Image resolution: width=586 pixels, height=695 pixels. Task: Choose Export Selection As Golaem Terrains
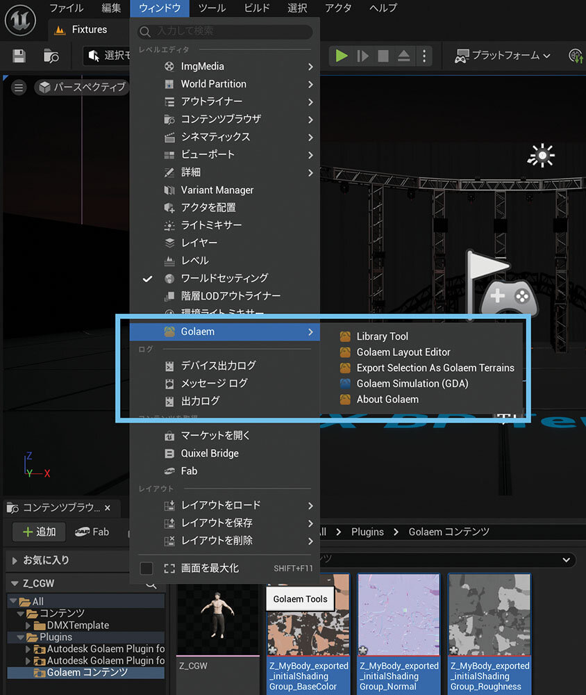(435, 368)
